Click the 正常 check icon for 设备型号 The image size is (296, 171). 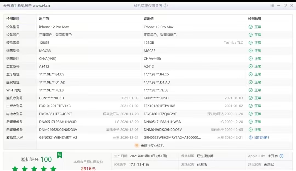pos(251,27)
